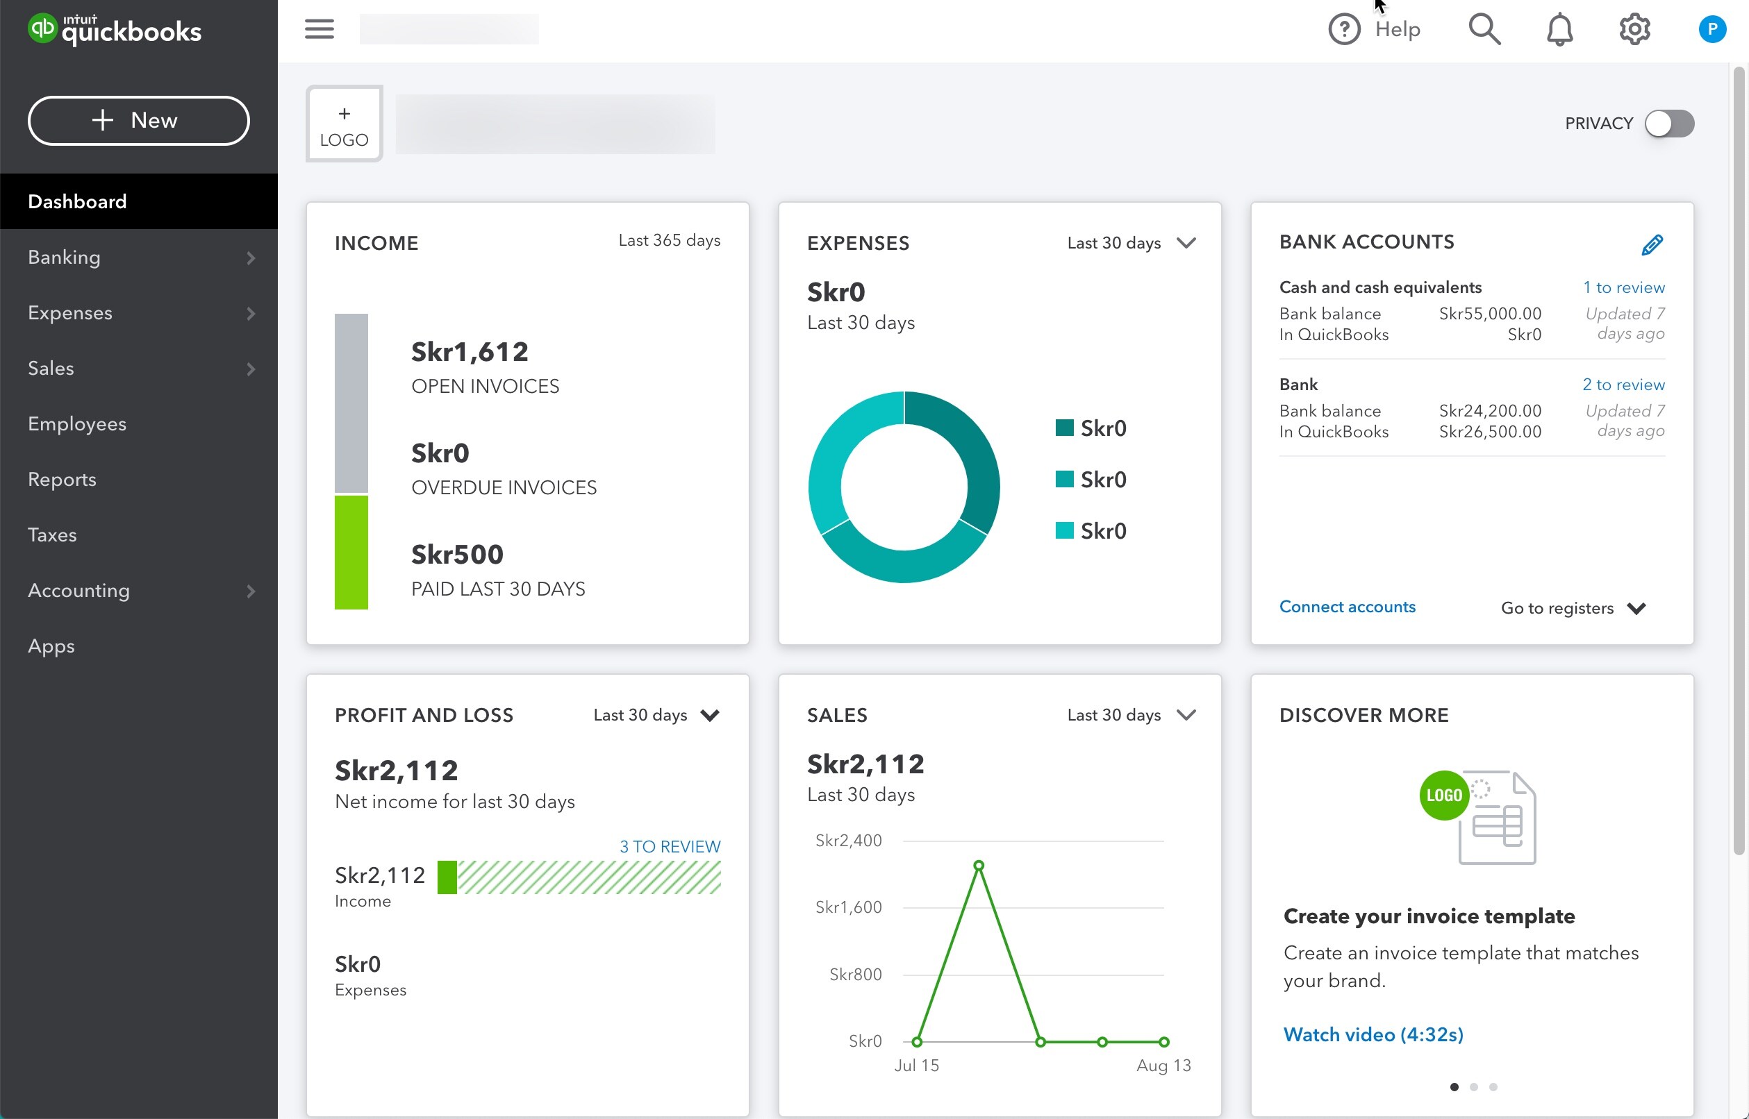Click the Help text label

[1397, 30]
